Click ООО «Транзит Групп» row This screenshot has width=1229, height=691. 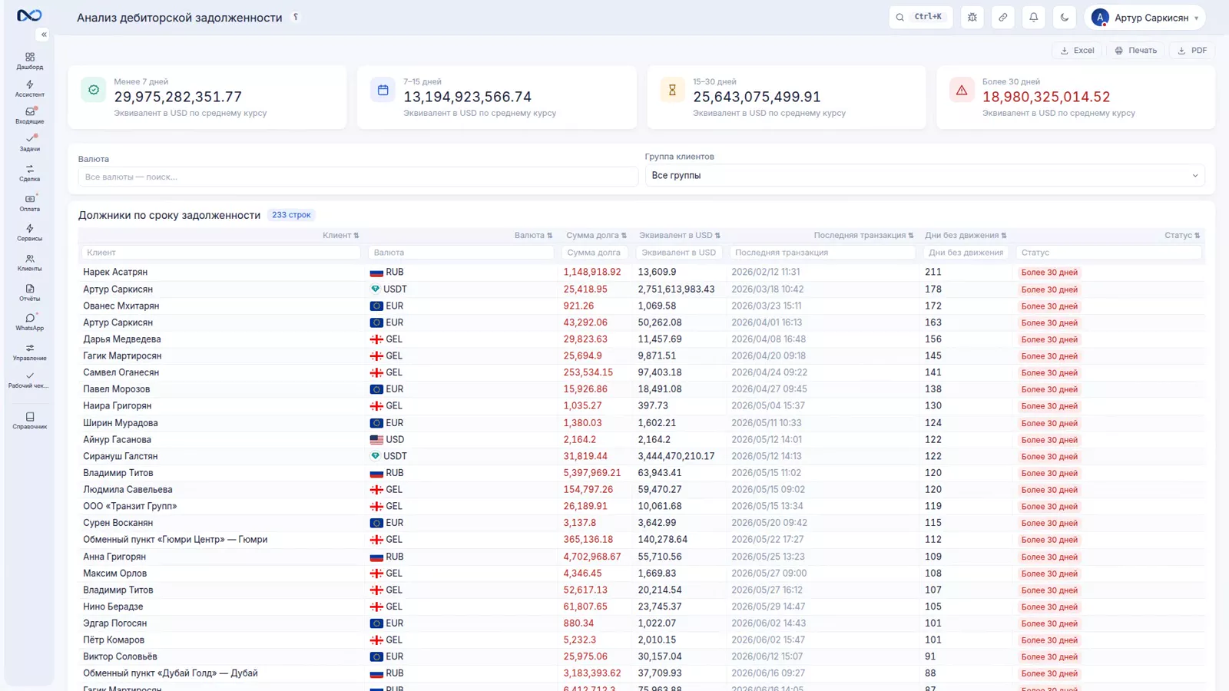[x=641, y=506]
